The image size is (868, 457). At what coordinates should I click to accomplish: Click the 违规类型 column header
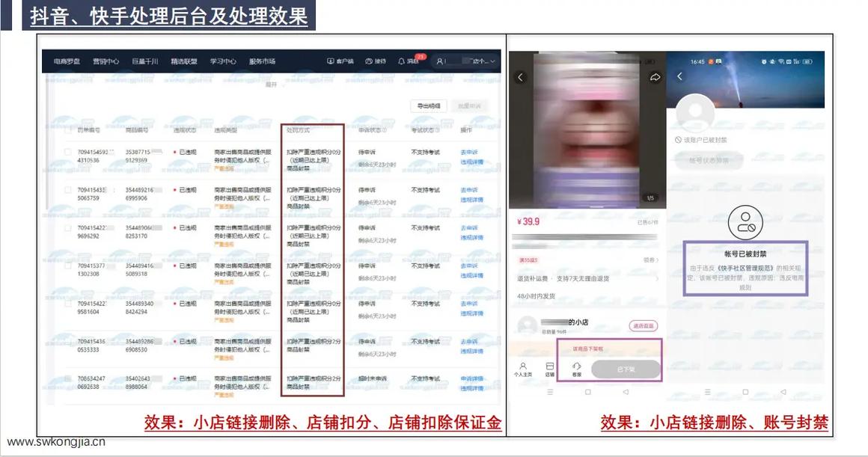click(226, 130)
